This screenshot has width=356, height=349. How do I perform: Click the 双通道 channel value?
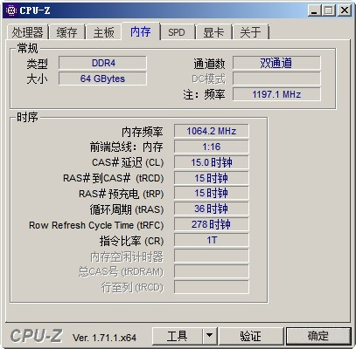coord(276,63)
